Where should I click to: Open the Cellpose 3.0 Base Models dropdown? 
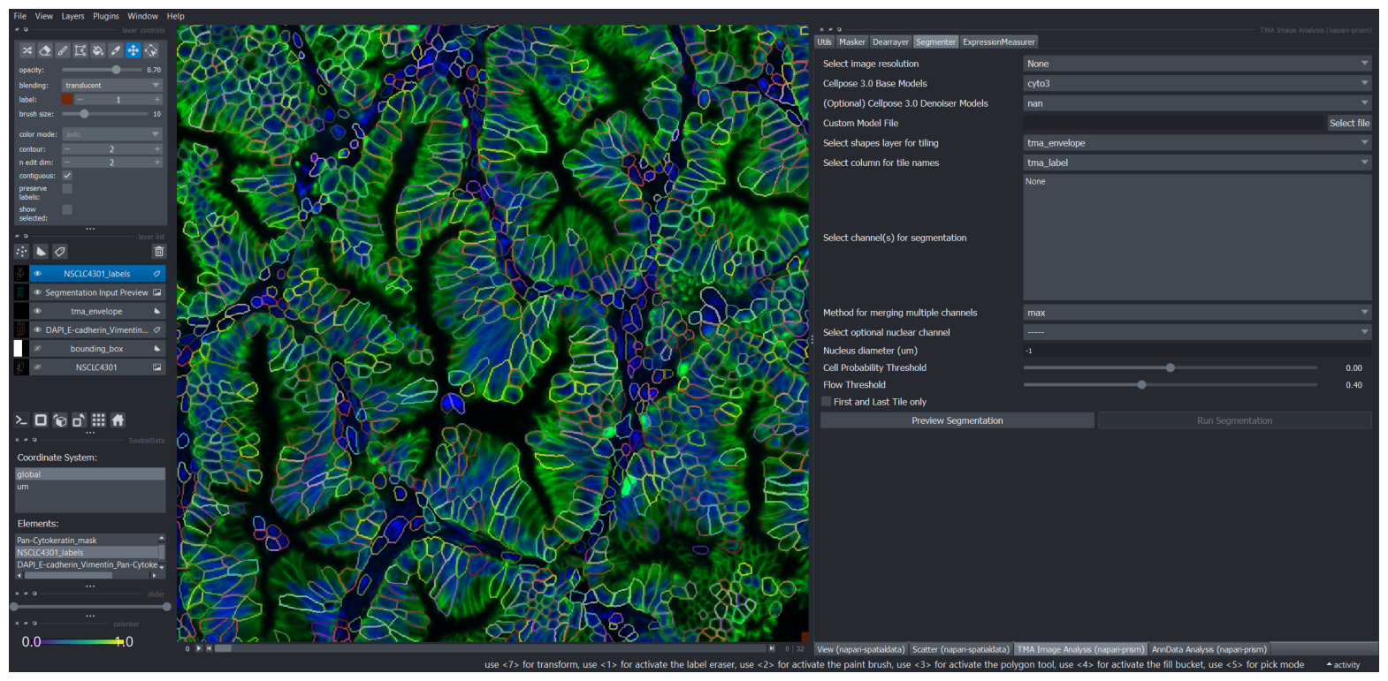point(1197,83)
